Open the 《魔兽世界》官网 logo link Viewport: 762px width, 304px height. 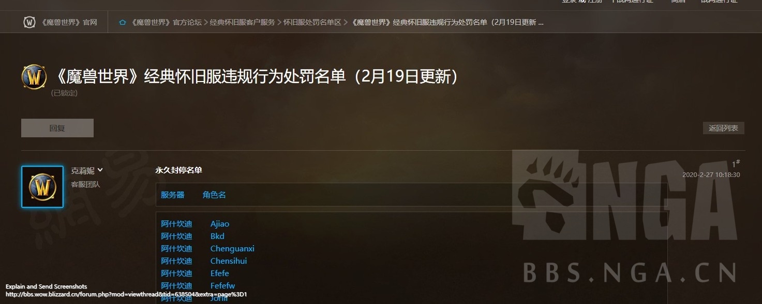pos(60,22)
